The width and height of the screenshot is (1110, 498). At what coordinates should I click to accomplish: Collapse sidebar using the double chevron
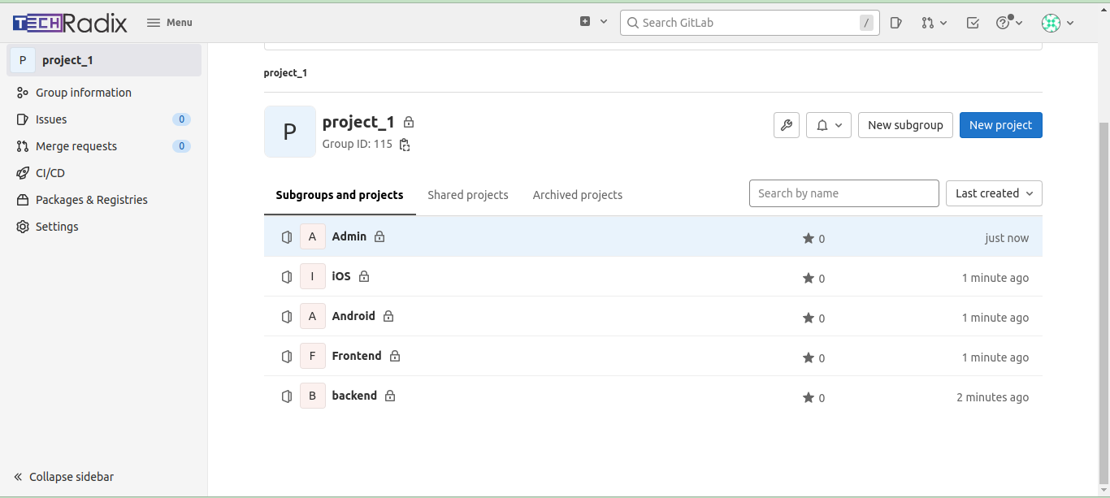[x=19, y=477]
